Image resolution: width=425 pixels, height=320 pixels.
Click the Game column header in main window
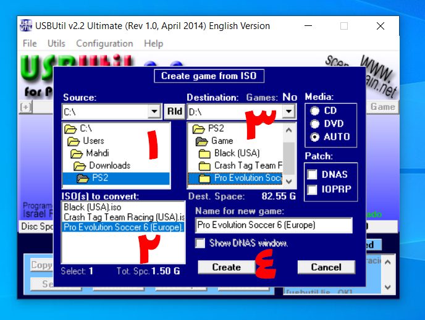pos(382,107)
